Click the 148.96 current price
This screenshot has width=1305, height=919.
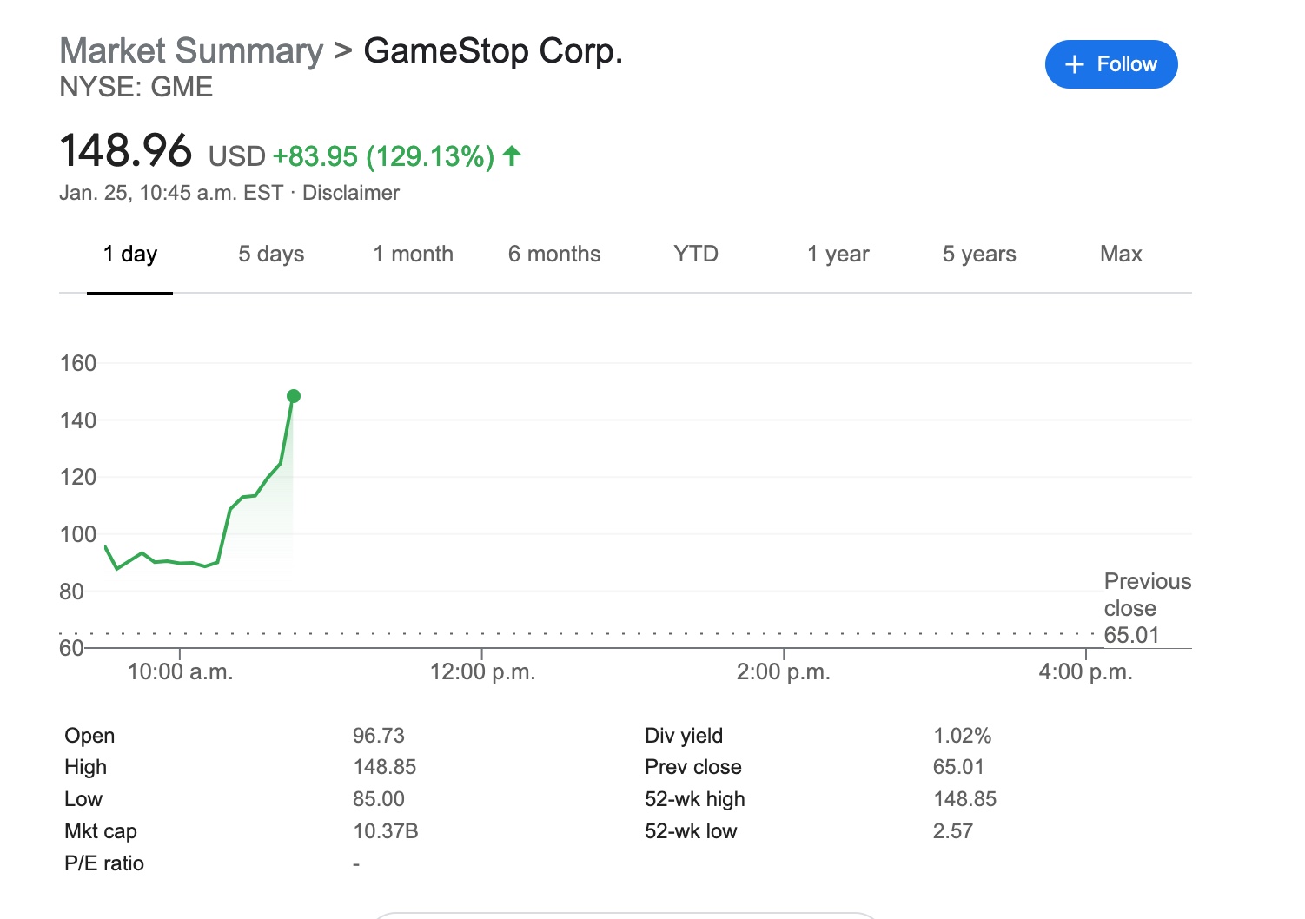pyautogui.click(x=126, y=151)
